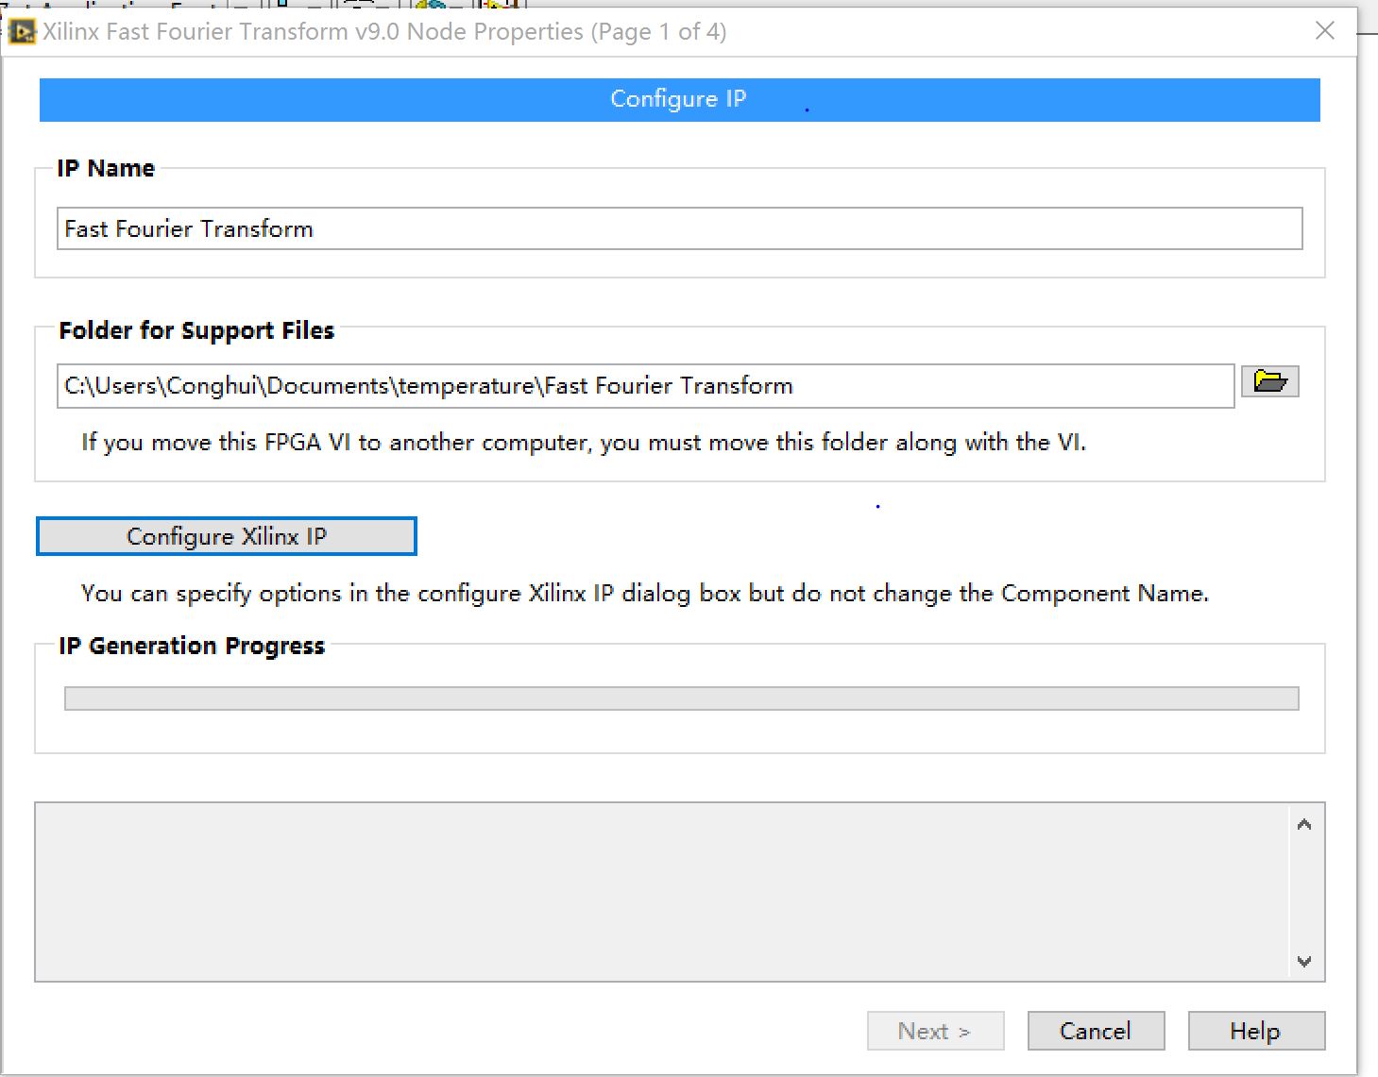The height and width of the screenshot is (1077, 1378).
Task: Click the Configure IP header banner
Action: [679, 99]
